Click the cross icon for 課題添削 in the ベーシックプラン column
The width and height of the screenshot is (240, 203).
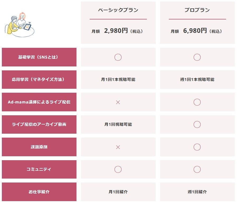(118, 147)
